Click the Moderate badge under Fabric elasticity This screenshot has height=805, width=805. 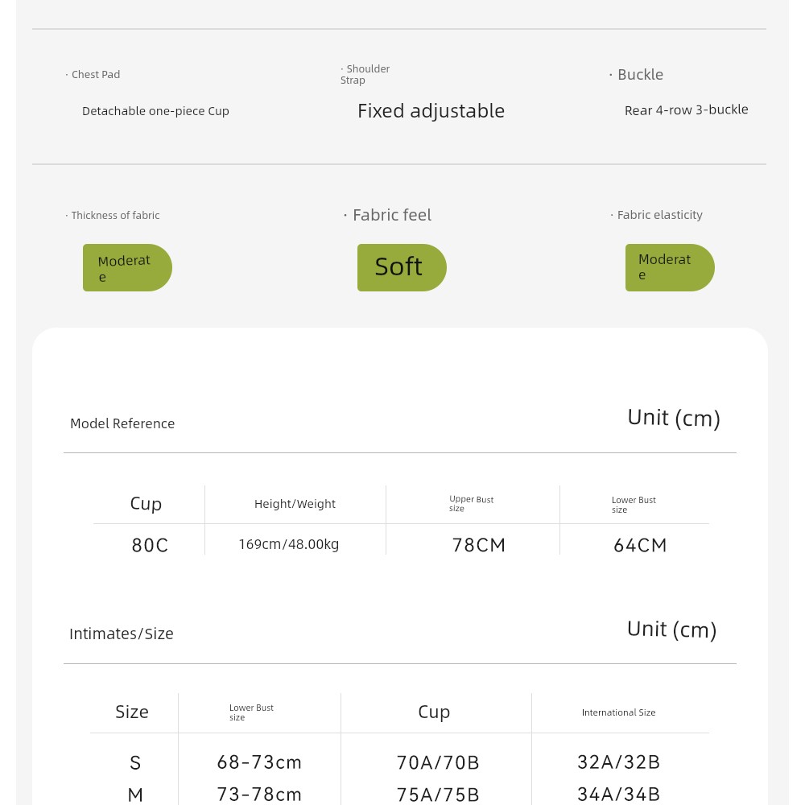point(670,267)
